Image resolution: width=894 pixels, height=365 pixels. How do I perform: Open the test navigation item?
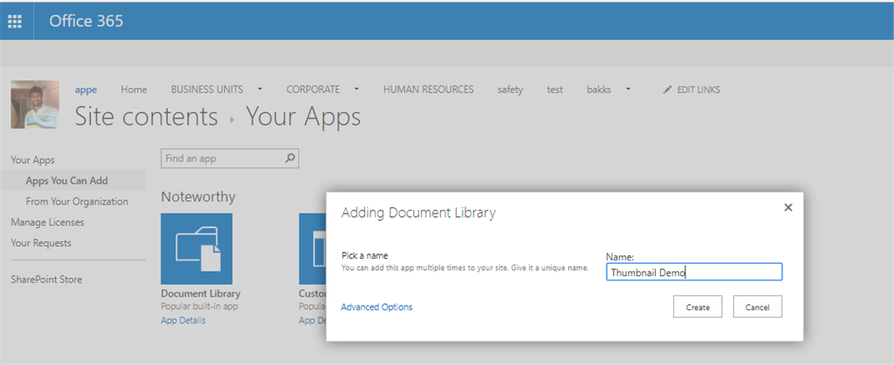coord(554,89)
